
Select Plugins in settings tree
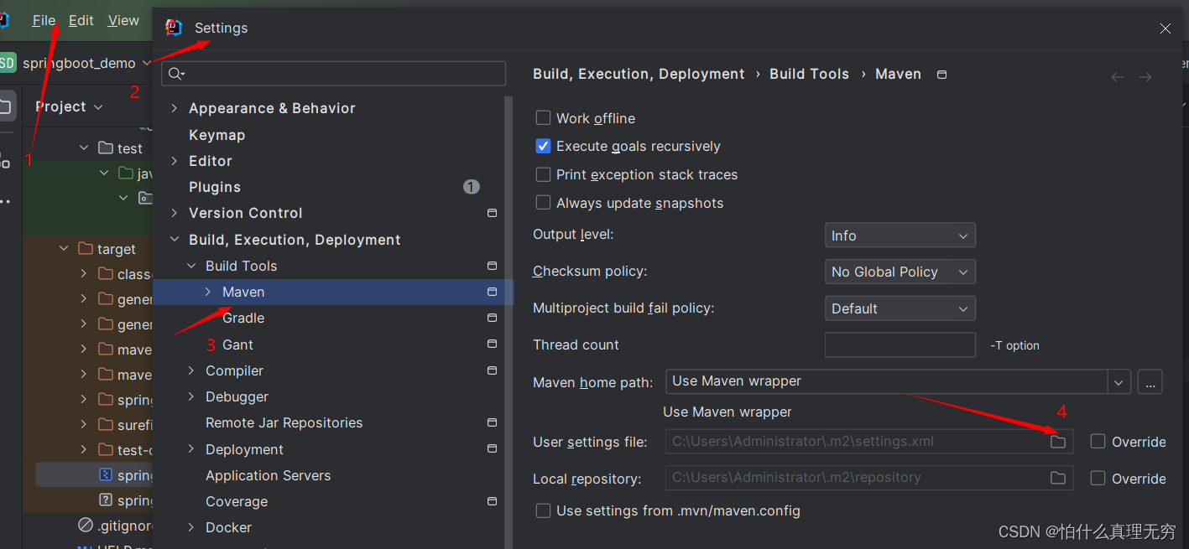(215, 187)
